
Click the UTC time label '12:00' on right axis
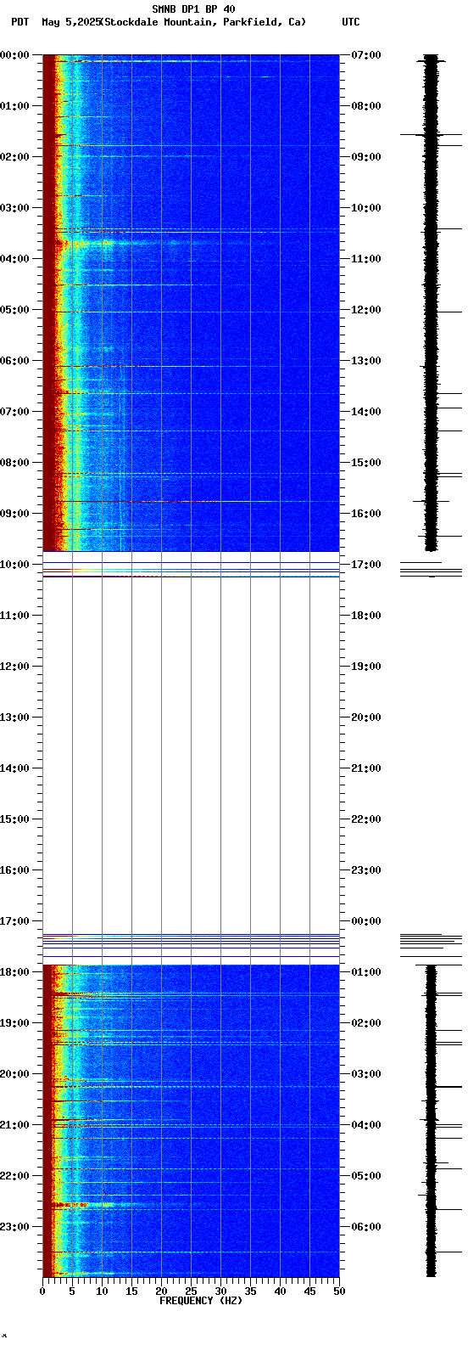(x=365, y=310)
